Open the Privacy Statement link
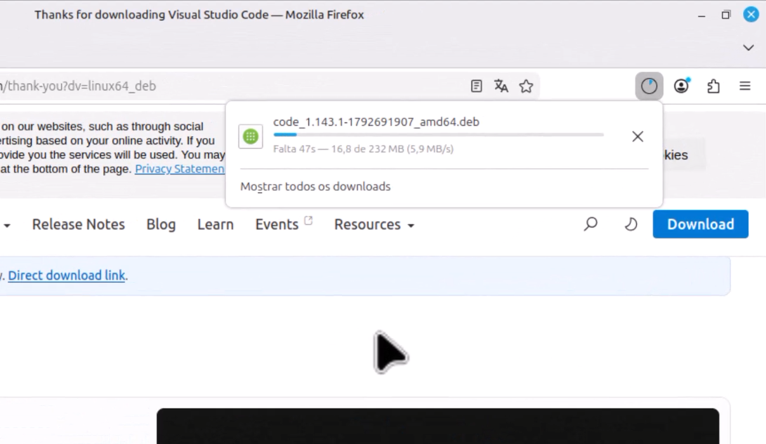766x444 pixels. pos(180,169)
